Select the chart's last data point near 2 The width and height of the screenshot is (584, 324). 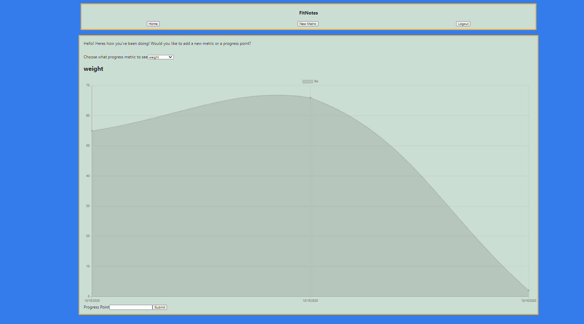pyautogui.click(x=529, y=290)
